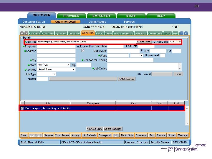Click the Sched button
212x159 pixels.
coord(172,135)
